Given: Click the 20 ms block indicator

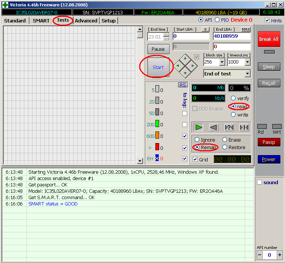Looking at the screenshot, I should [x=157, y=100].
